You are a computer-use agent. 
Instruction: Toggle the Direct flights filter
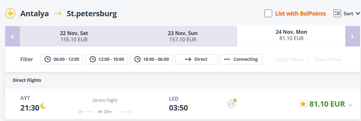coord(196,59)
